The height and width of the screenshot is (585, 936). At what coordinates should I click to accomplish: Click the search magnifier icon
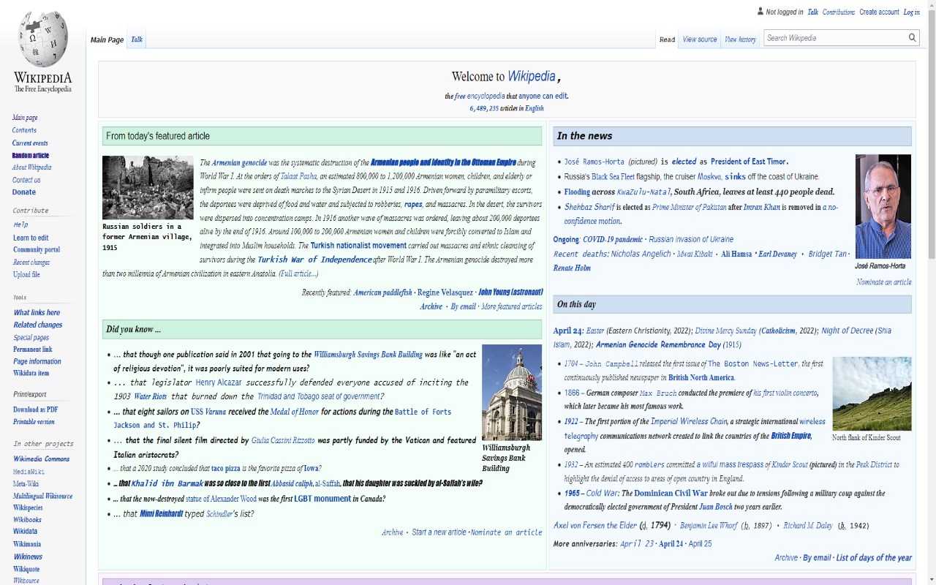(x=913, y=37)
